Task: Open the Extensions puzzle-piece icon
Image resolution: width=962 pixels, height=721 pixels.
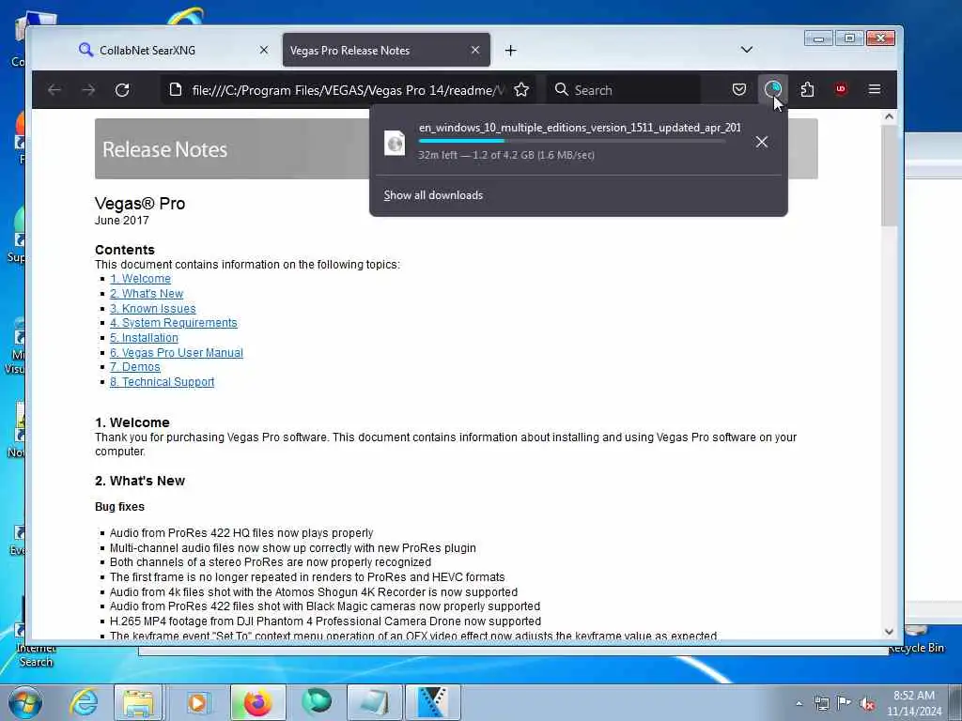Action: tap(807, 90)
